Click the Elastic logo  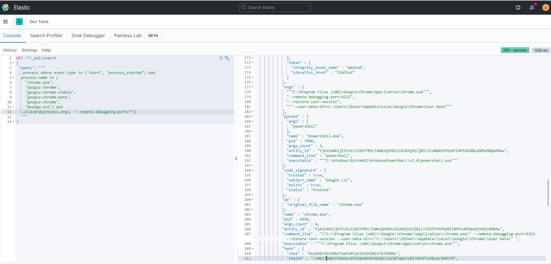(5, 7)
